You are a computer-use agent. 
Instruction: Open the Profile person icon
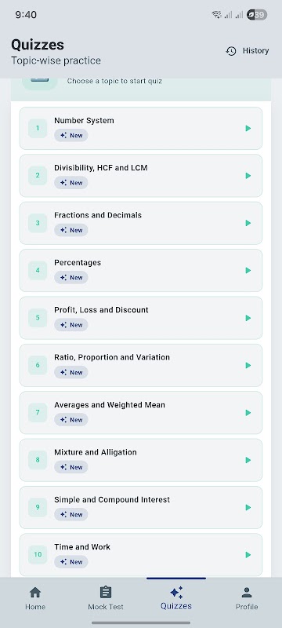pos(247,592)
